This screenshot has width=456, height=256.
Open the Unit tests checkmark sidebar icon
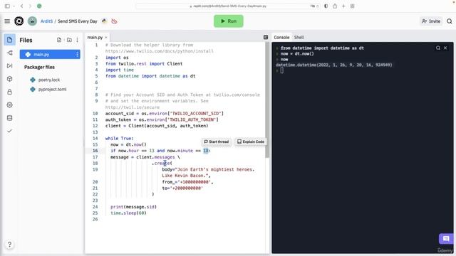click(x=9, y=131)
